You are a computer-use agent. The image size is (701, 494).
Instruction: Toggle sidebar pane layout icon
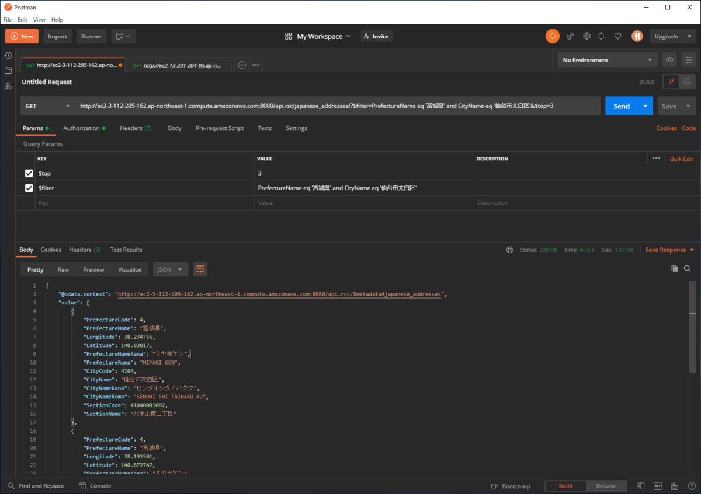[641, 486]
